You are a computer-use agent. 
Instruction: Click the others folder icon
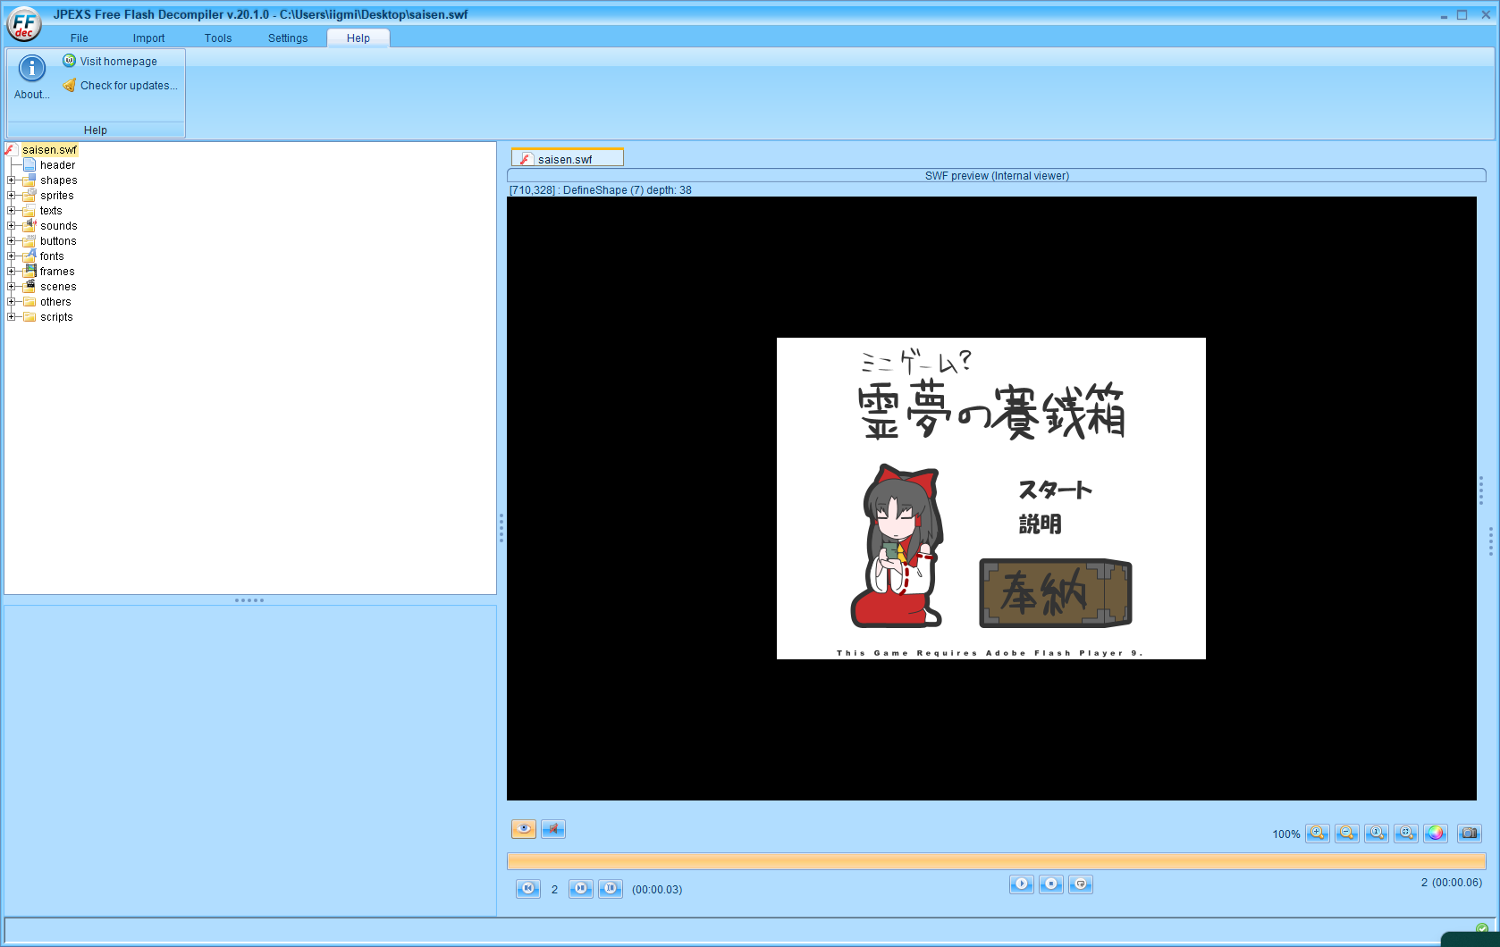click(x=29, y=301)
